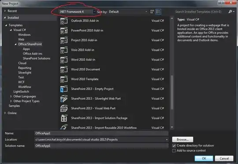Select the SharePoint 2013 Silverlight Web Part icon
This screenshot has width=238, height=164.
64,98
